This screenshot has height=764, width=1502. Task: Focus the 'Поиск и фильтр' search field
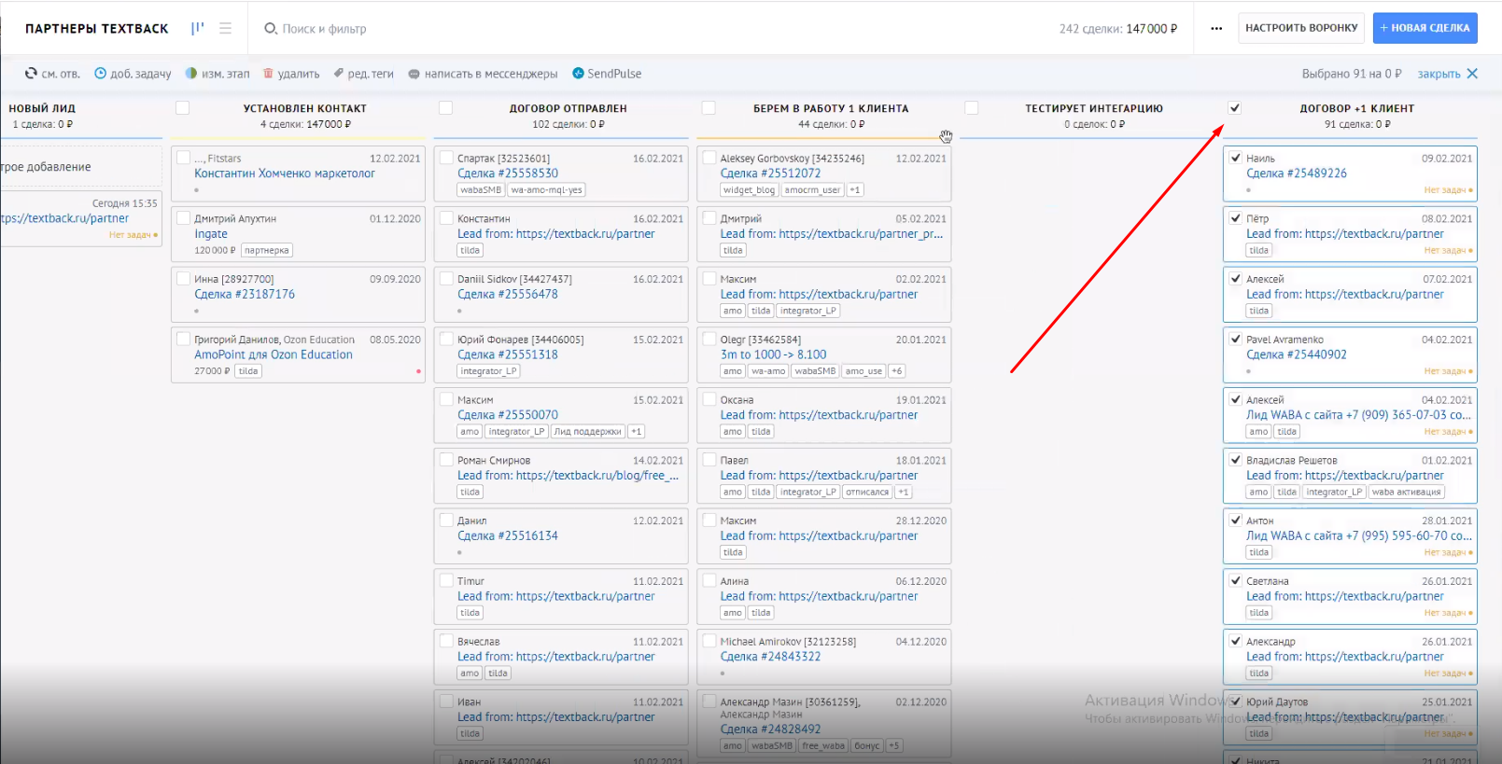click(x=324, y=29)
